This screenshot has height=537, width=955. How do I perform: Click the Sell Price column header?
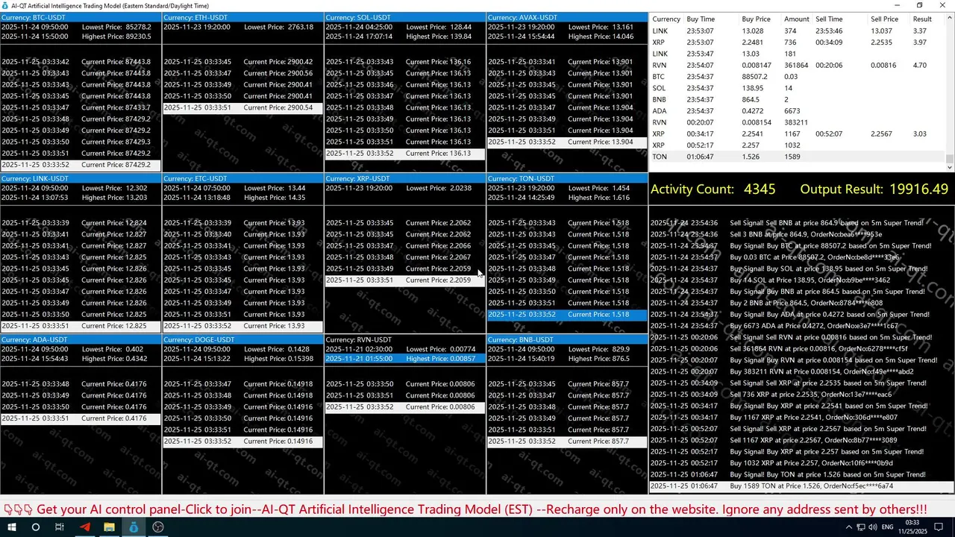point(885,19)
